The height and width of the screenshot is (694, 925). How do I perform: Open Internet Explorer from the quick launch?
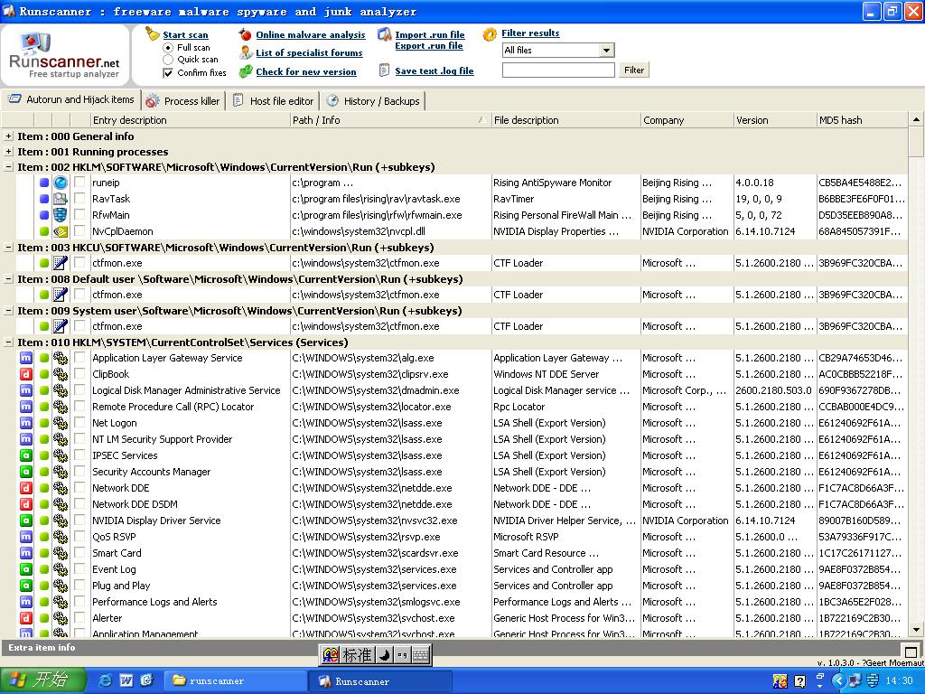coord(106,680)
